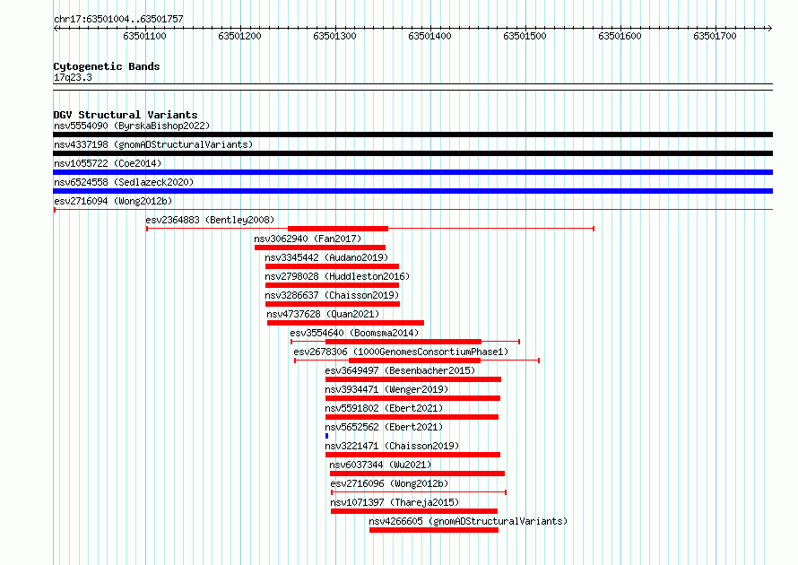Click the left arrow on the coordinate ruler

tap(56, 28)
